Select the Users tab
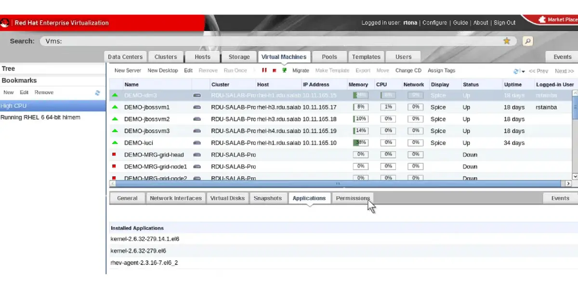The height and width of the screenshot is (289, 578). coord(404,57)
